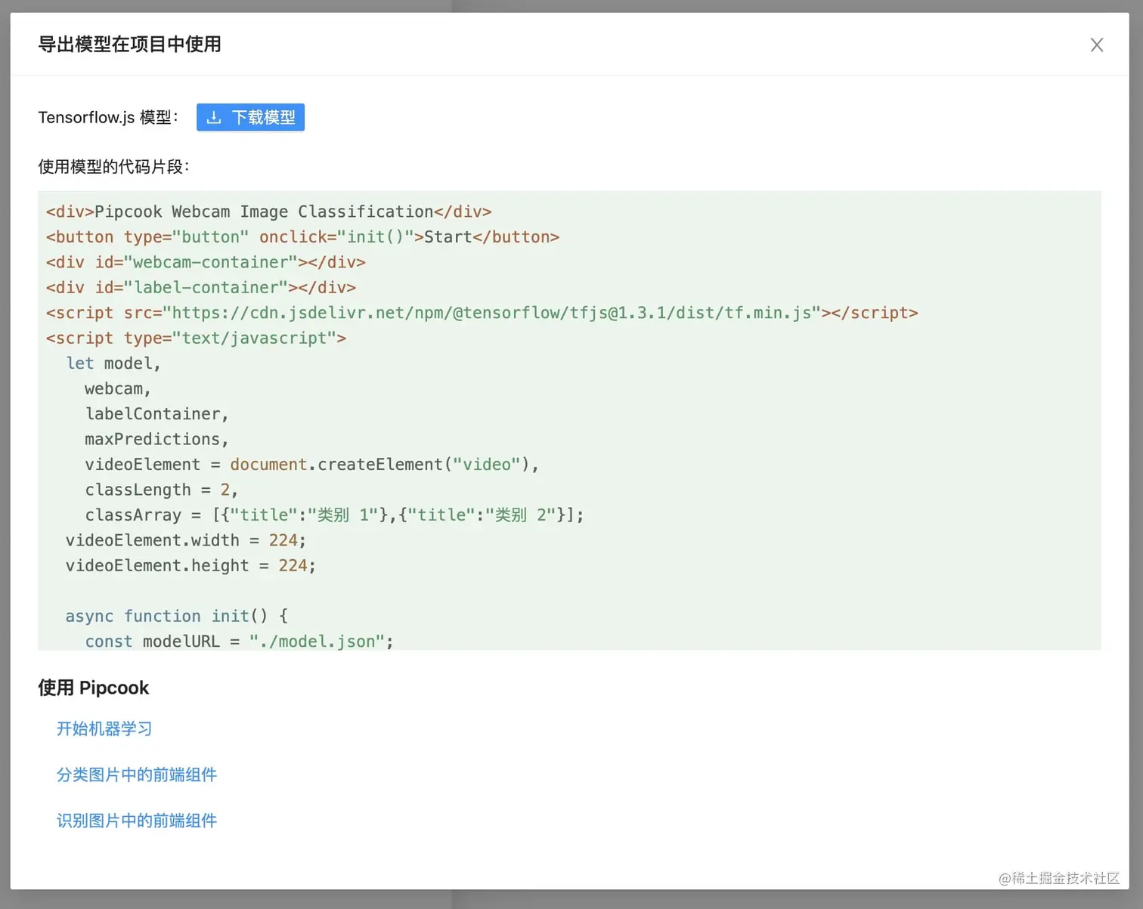Click the 'labelContainer,' code line
This screenshot has width=1143, height=909.
click(156, 414)
